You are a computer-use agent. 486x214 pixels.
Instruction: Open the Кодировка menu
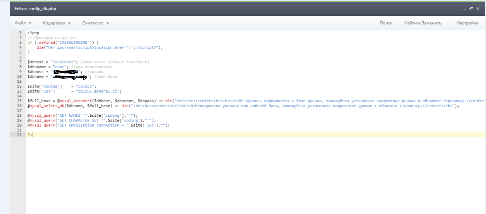[x=56, y=23]
